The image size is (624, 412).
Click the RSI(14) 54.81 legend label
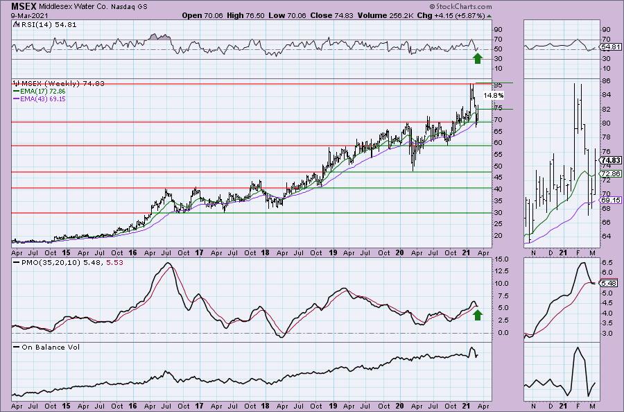(x=48, y=25)
